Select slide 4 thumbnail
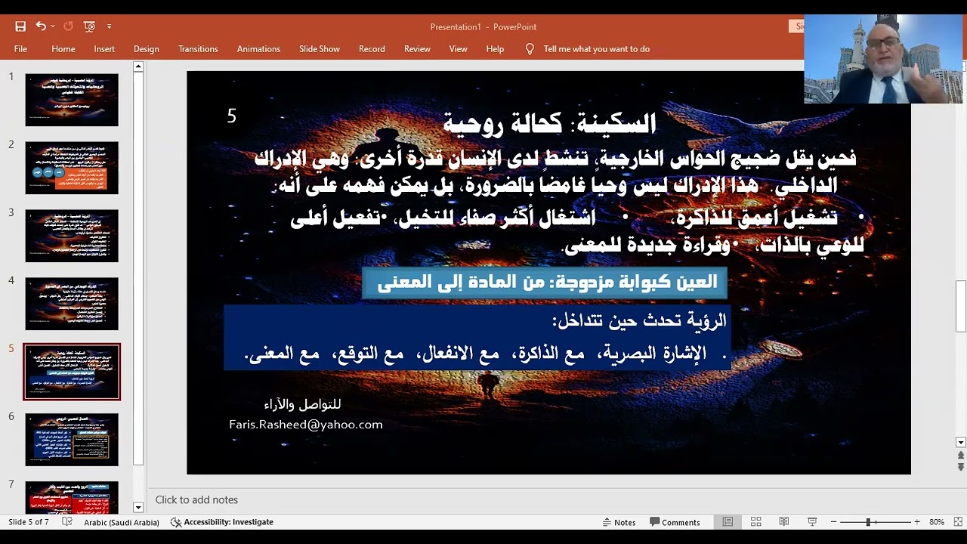This screenshot has width=967, height=544. click(72, 304)
